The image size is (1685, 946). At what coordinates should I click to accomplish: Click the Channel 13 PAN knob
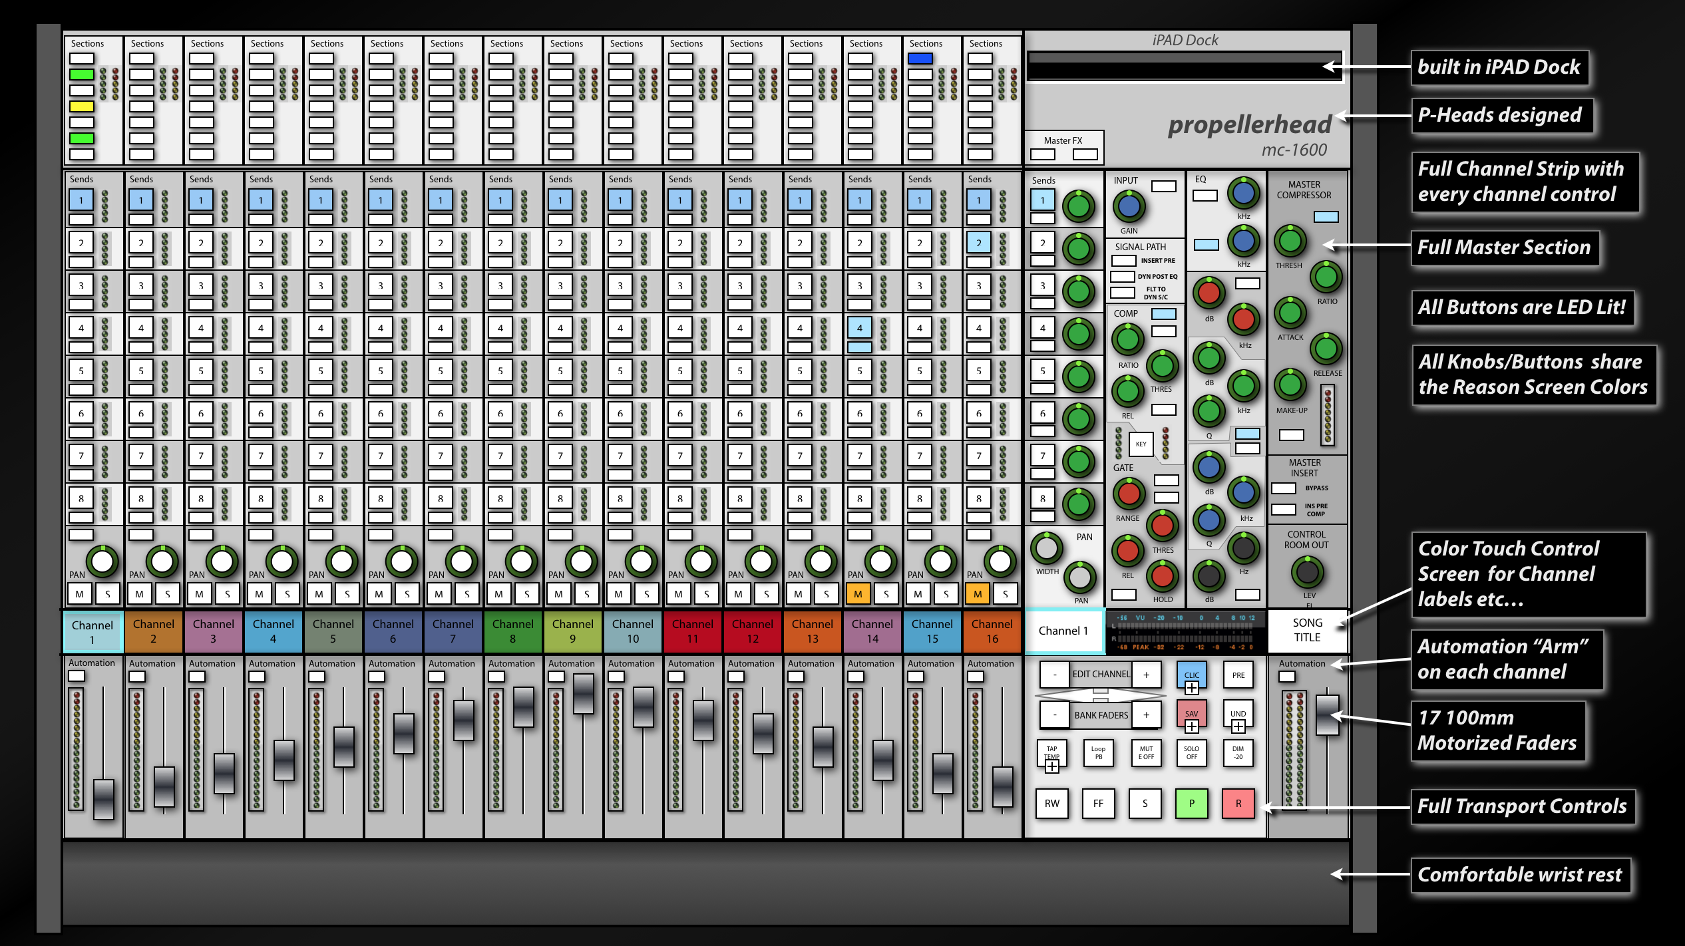tap(821, 561)
